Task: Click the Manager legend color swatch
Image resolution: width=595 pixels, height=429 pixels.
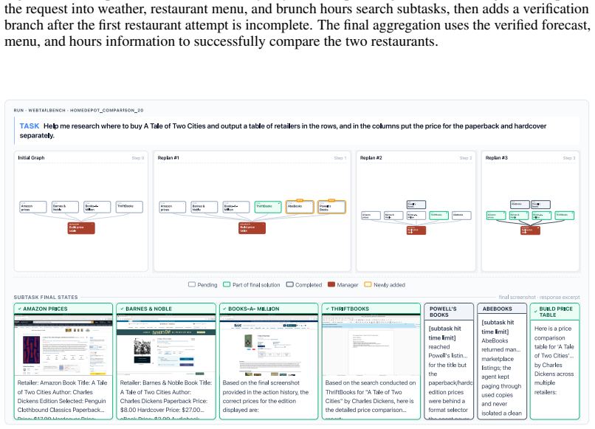Action: pyautogui.click(x=331, y=284)
